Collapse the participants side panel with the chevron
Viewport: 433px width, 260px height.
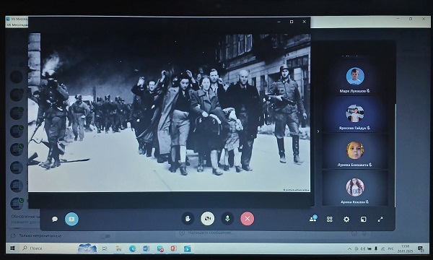tap(318, 131)
